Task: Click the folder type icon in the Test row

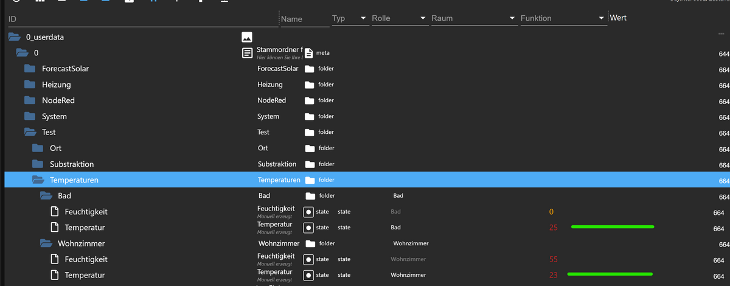Action: [310, 132]
